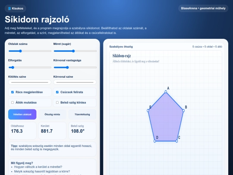Adjust the Oldalak száma slider
Image resolution: width=233 pixels, height=175 pixels.
coord(30,51)
